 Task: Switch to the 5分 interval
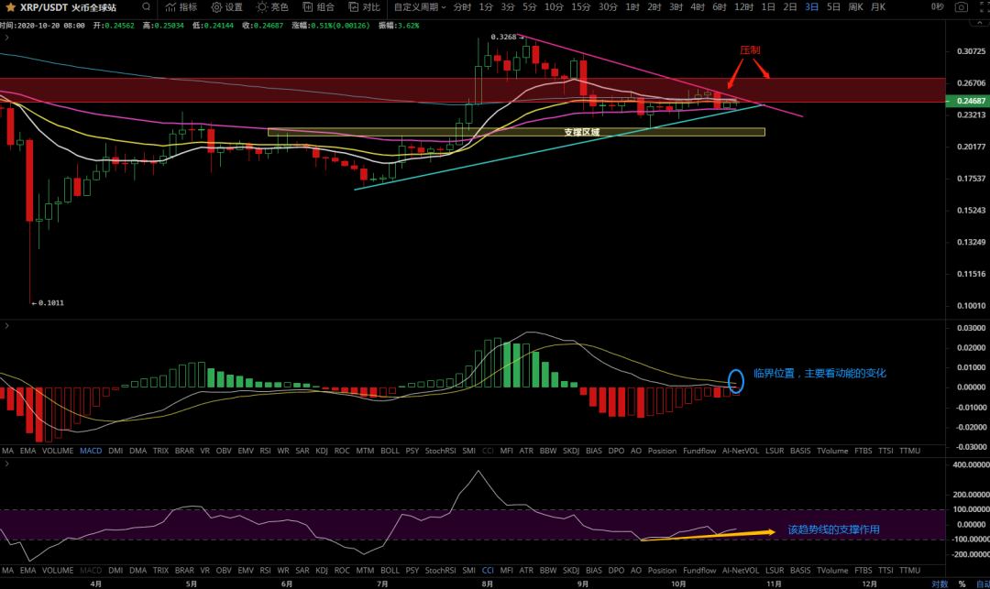(x=529, y=7)
